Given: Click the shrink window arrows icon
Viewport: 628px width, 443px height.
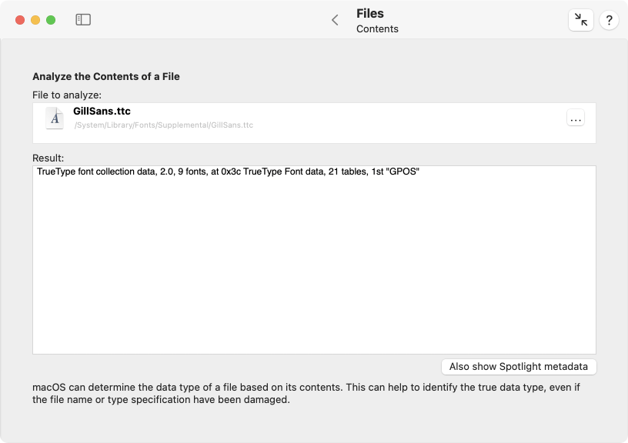Looking at the screenshot, I should click(x=581, y=19).
